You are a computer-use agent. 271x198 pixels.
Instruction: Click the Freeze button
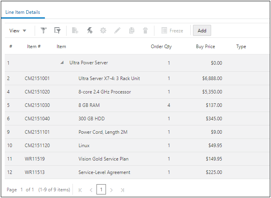173,30
